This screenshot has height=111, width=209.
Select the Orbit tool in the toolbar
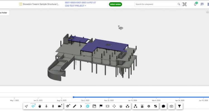tap(33, 106)
